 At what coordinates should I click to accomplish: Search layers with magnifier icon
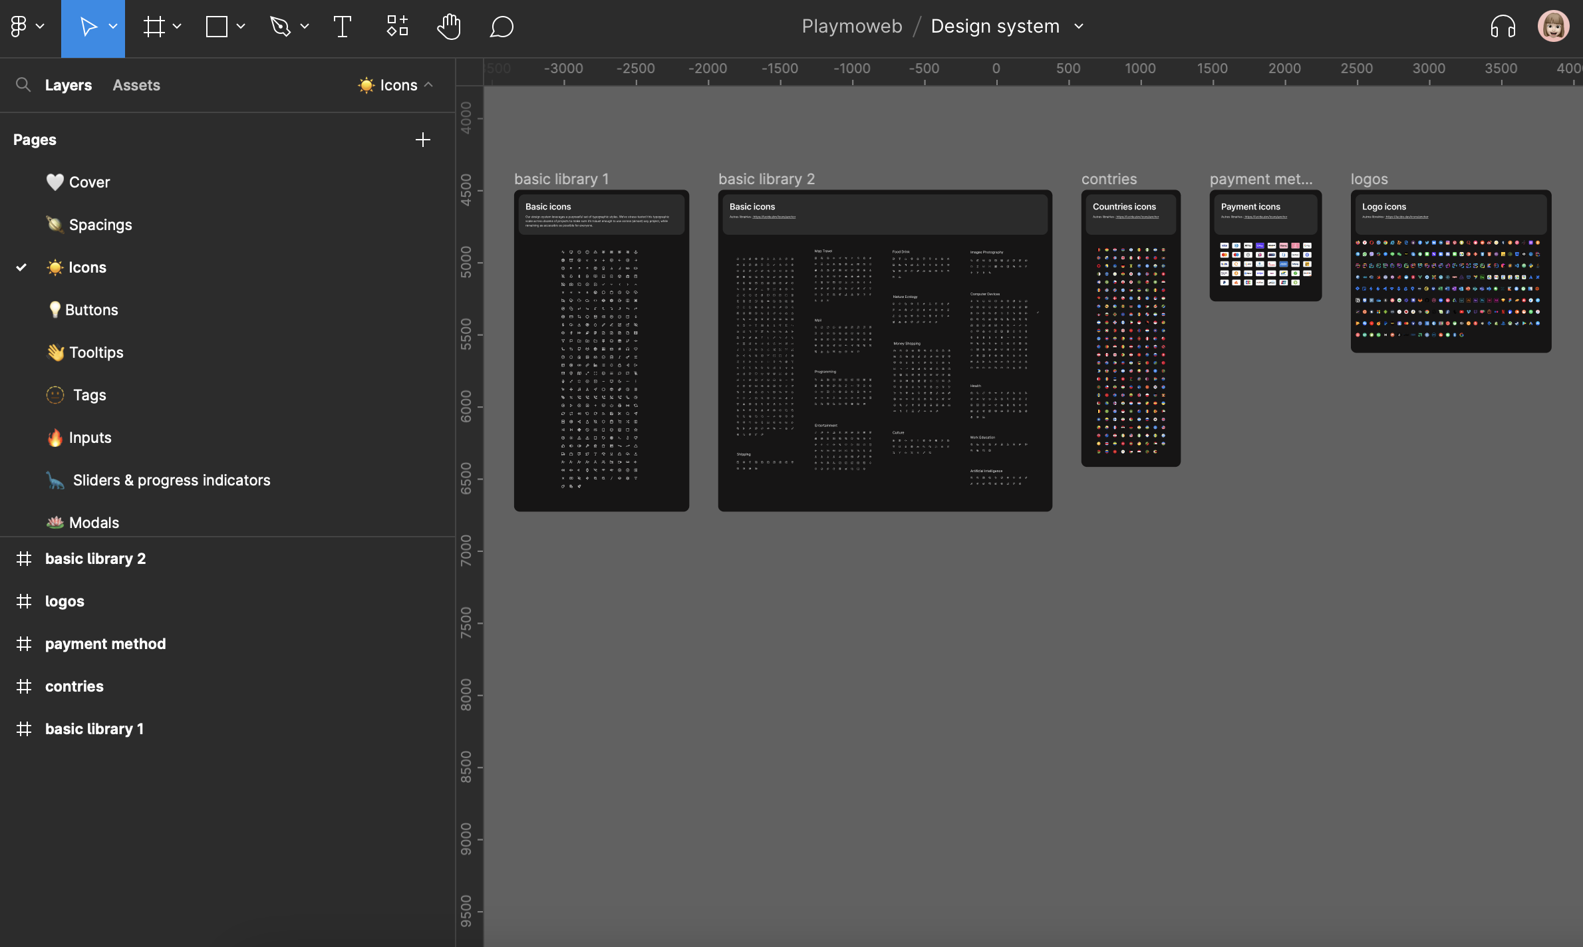click(23, 85)
